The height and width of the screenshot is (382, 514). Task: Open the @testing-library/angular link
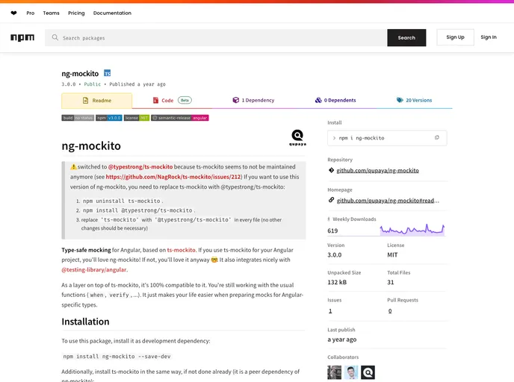click(93, 269)
